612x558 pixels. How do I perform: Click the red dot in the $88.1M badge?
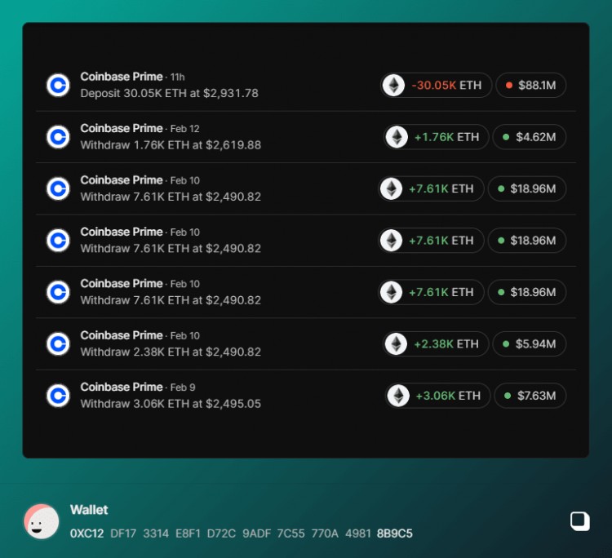click(x=509, y=85)
